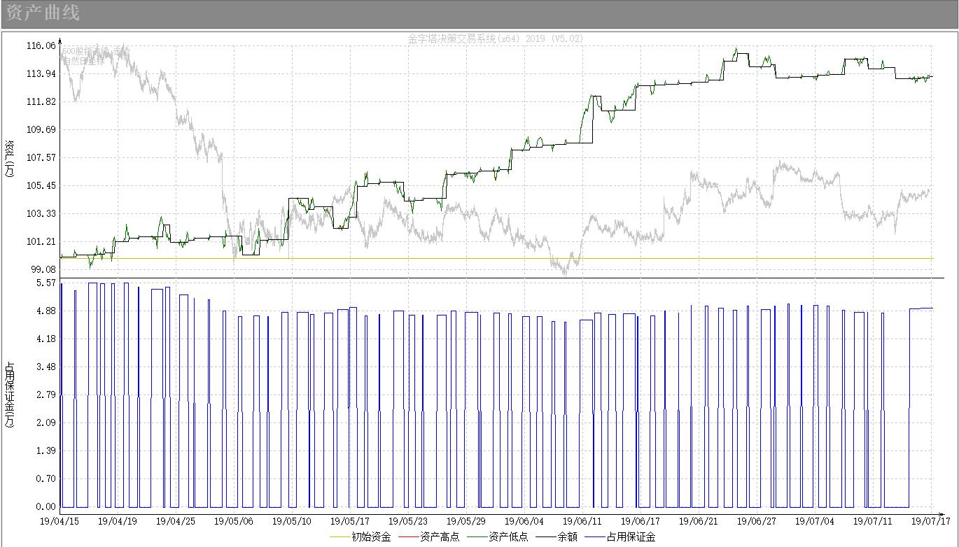Click the 116.06 value on the asset axis
Viewport: 959px width, 547px height.
tap(41, 45)
